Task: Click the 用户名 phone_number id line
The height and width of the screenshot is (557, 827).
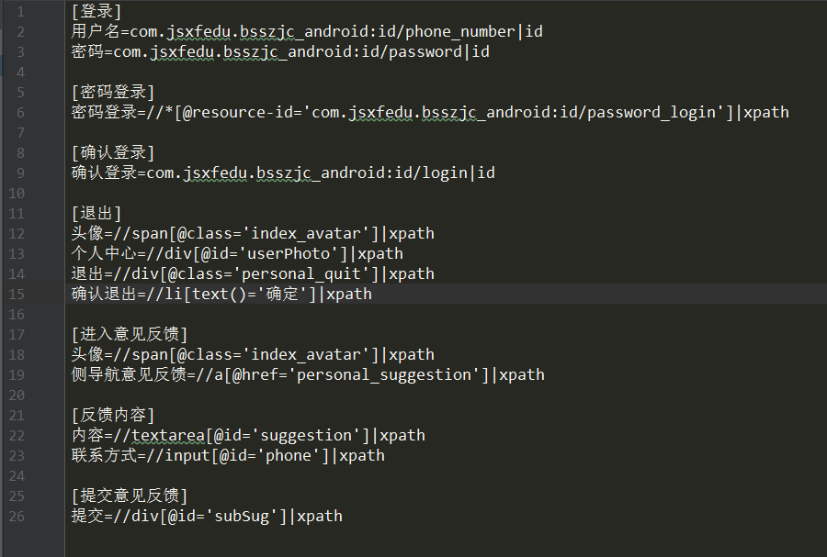Action: [307, 31]
